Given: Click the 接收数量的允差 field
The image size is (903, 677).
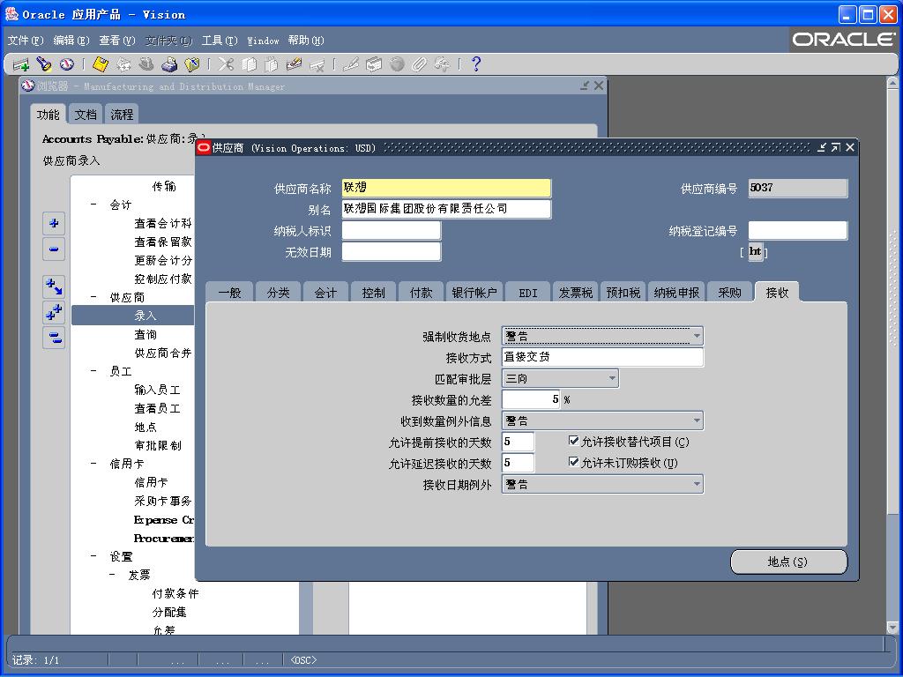Looking at the screenshot, I should tap(531, 399).
